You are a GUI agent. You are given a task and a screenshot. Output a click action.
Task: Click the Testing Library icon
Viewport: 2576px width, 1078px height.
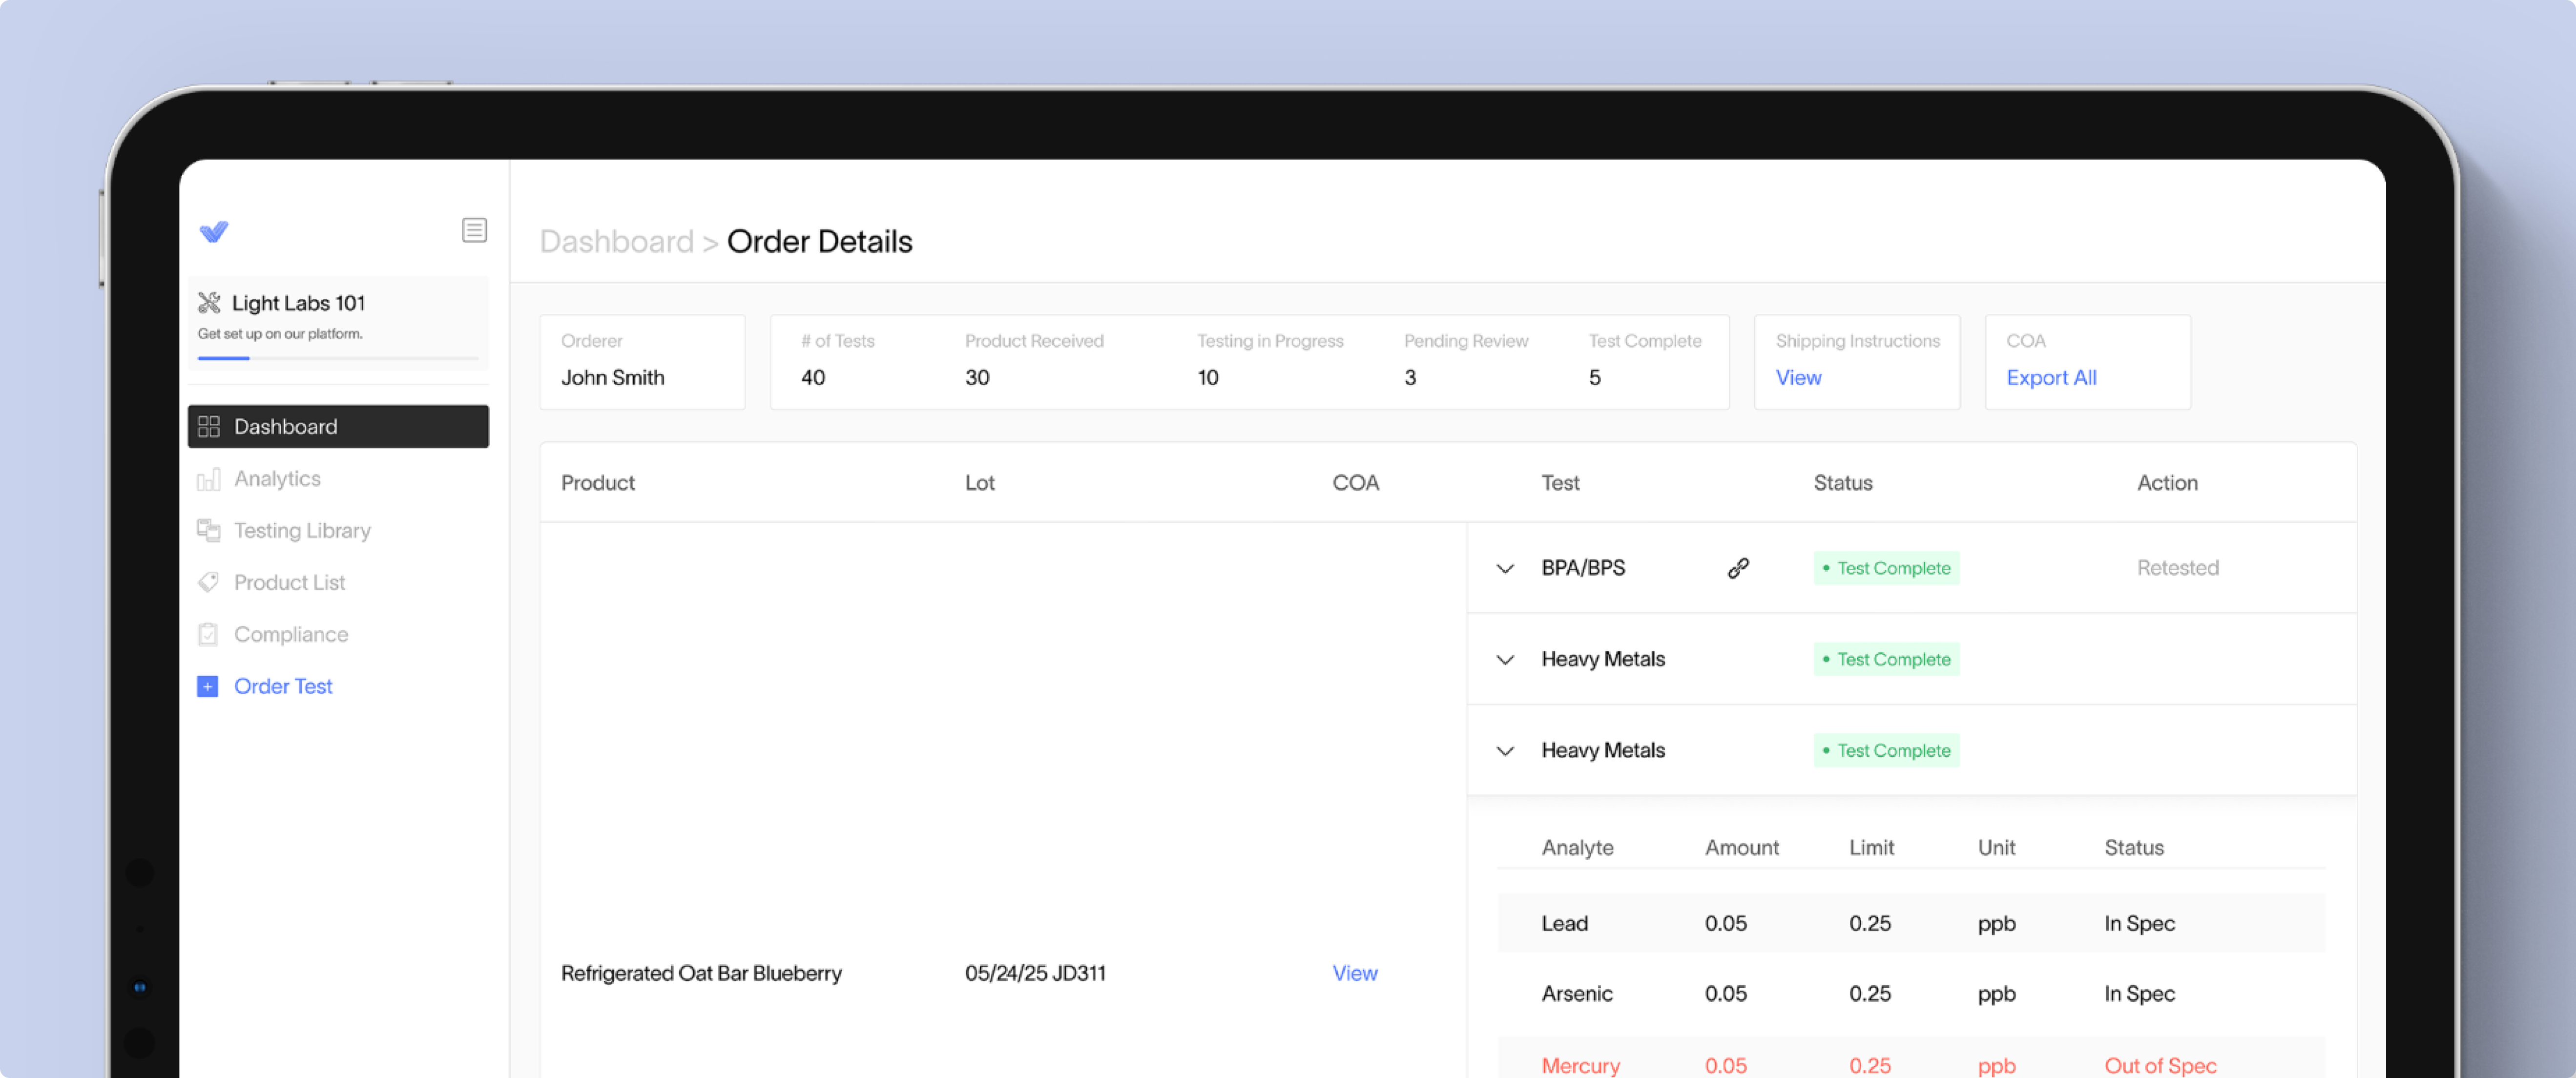pyautogui.click(x=209, y=531)
